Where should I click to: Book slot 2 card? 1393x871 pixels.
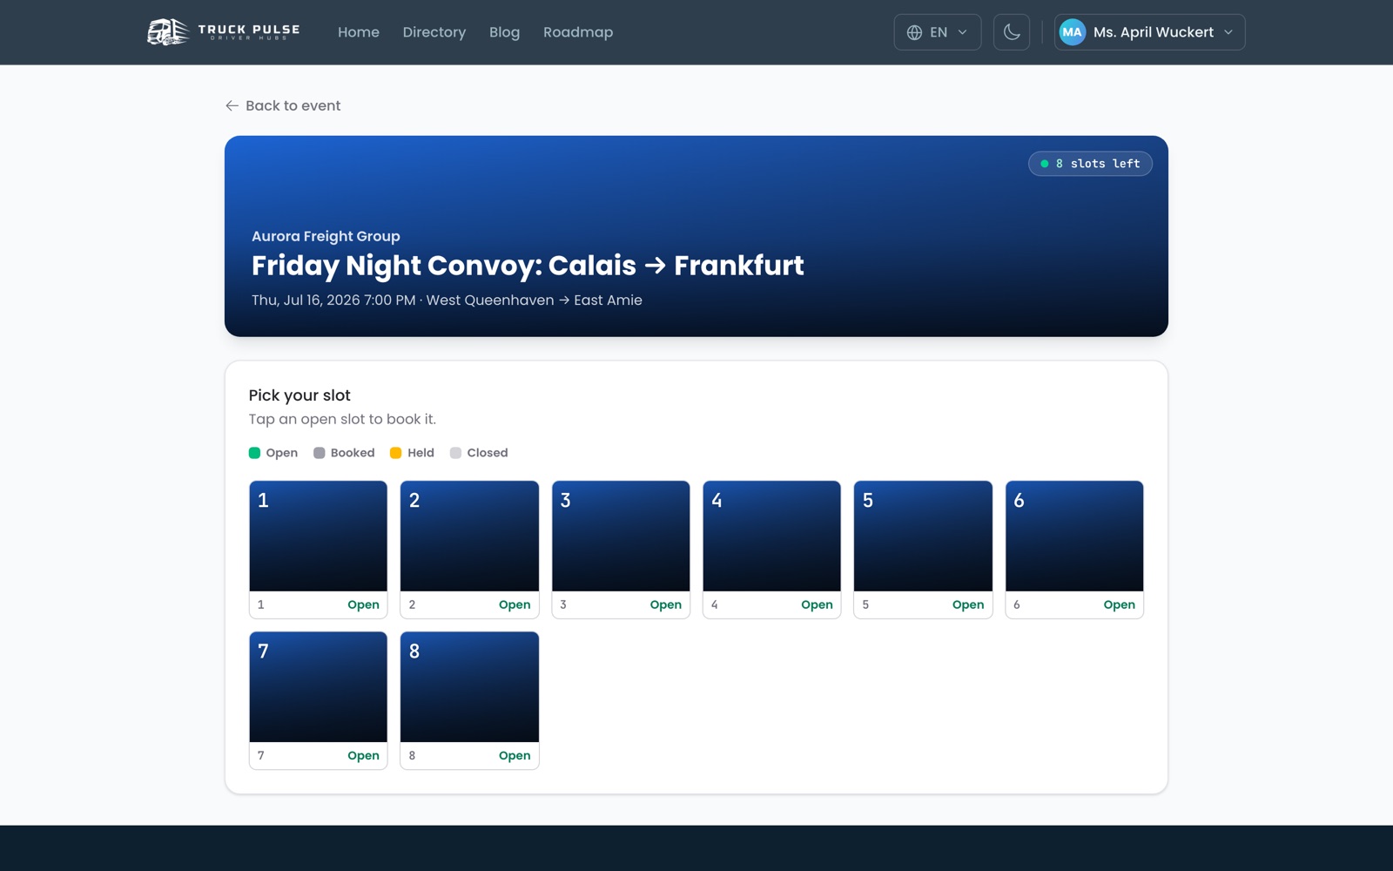pos(469,550)
